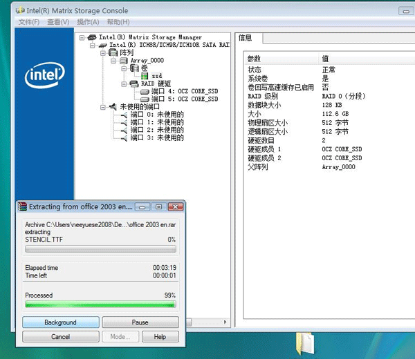Open the 操作(A) menu
Image resolution: width=415 pixels, height=359 pixels.
pos(88,22)
